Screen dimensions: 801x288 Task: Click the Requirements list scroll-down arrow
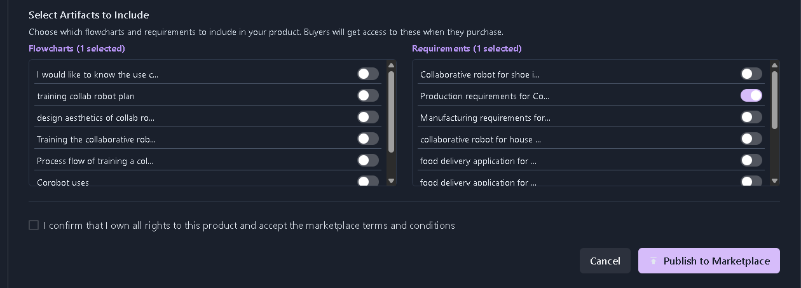774,181
